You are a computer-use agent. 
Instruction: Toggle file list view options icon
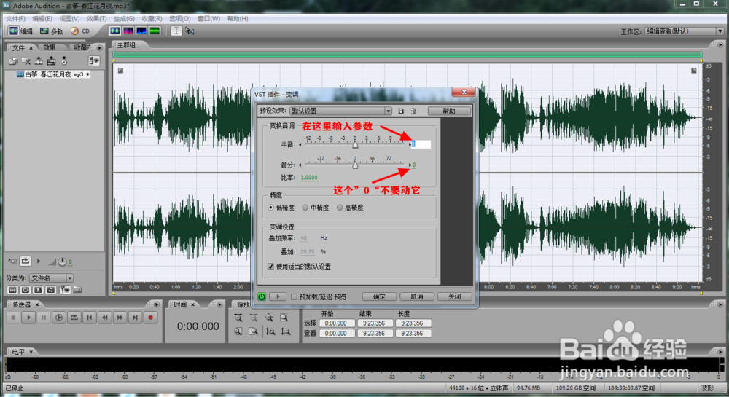[x=94, y=61]
